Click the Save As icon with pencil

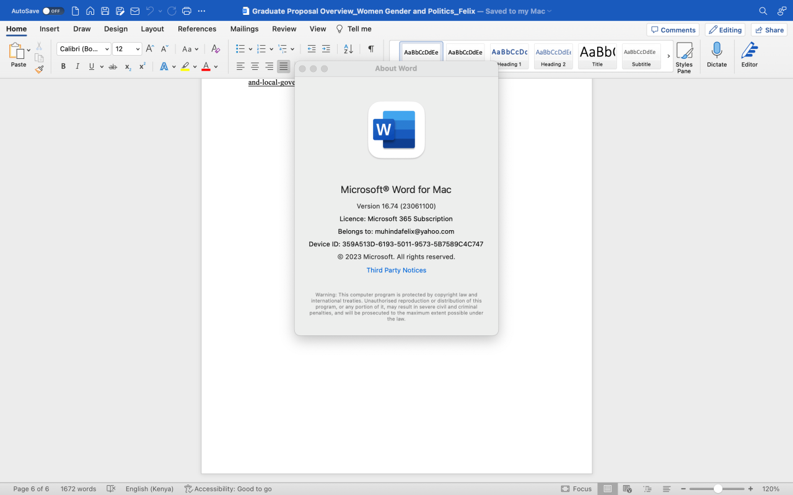point(120,11)
